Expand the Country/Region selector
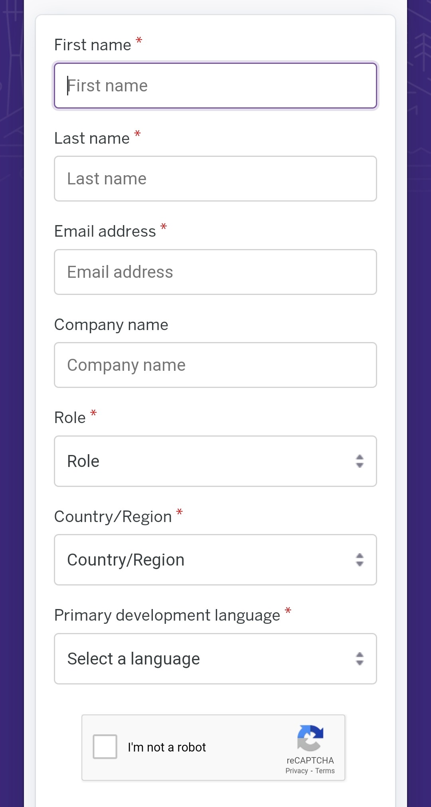 215,560
